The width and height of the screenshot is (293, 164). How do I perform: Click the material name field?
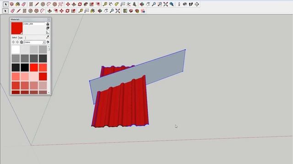(34, 24)
